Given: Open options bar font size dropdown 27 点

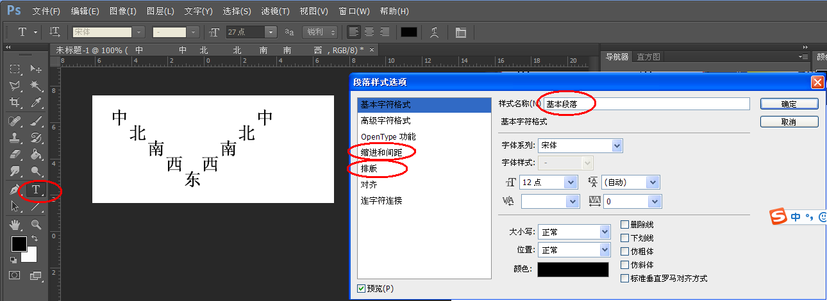Looking at the screenshot, I should (271, 32).
